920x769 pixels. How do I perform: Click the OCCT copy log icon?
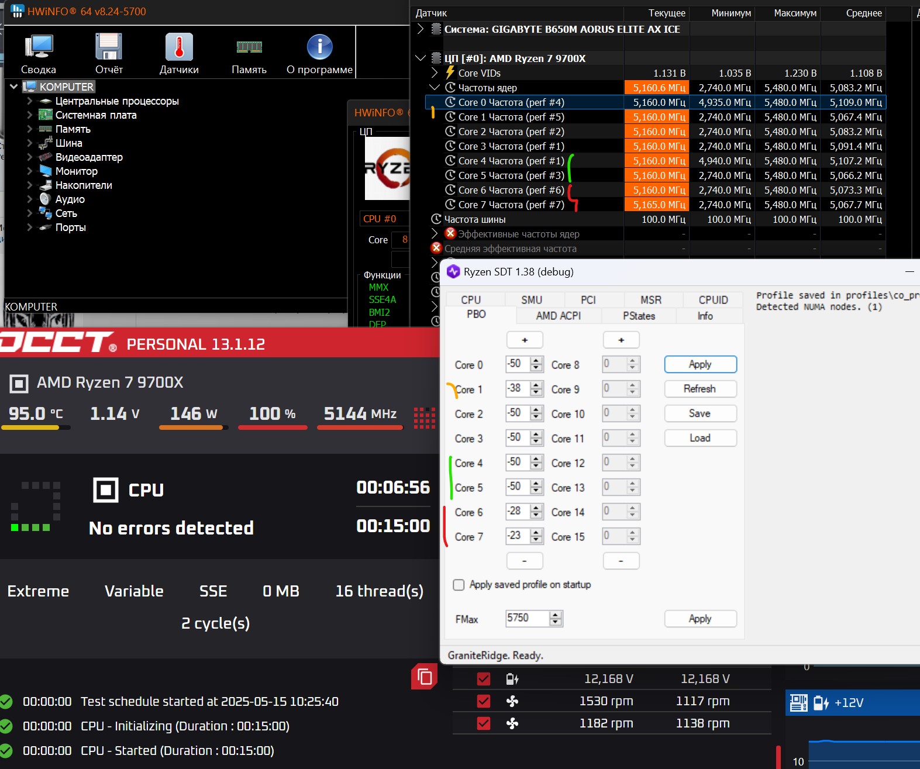click(425, 677)
